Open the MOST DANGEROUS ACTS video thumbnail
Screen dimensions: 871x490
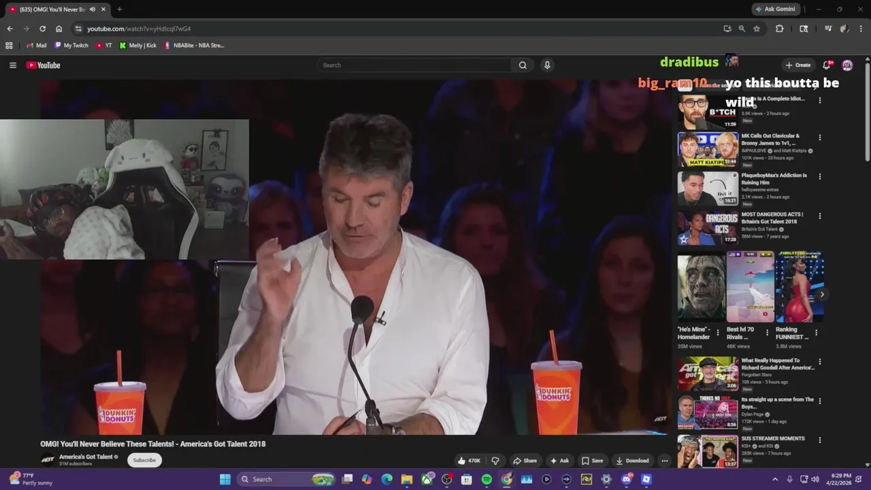[x=708, y=228]
